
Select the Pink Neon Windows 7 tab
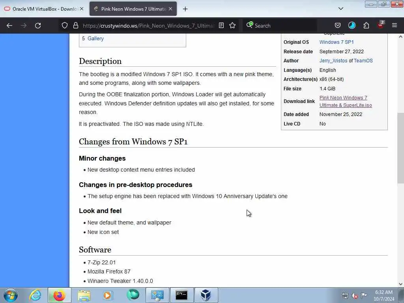[x=133, y=9]
